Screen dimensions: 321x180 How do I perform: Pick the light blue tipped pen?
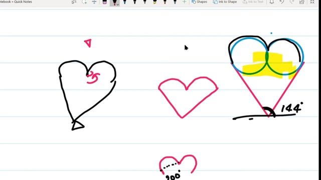coord(125,2)
